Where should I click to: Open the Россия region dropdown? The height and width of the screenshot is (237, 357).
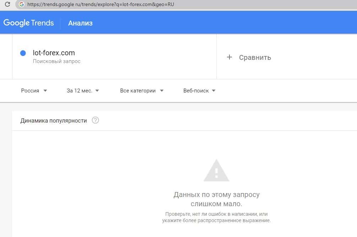34,91
